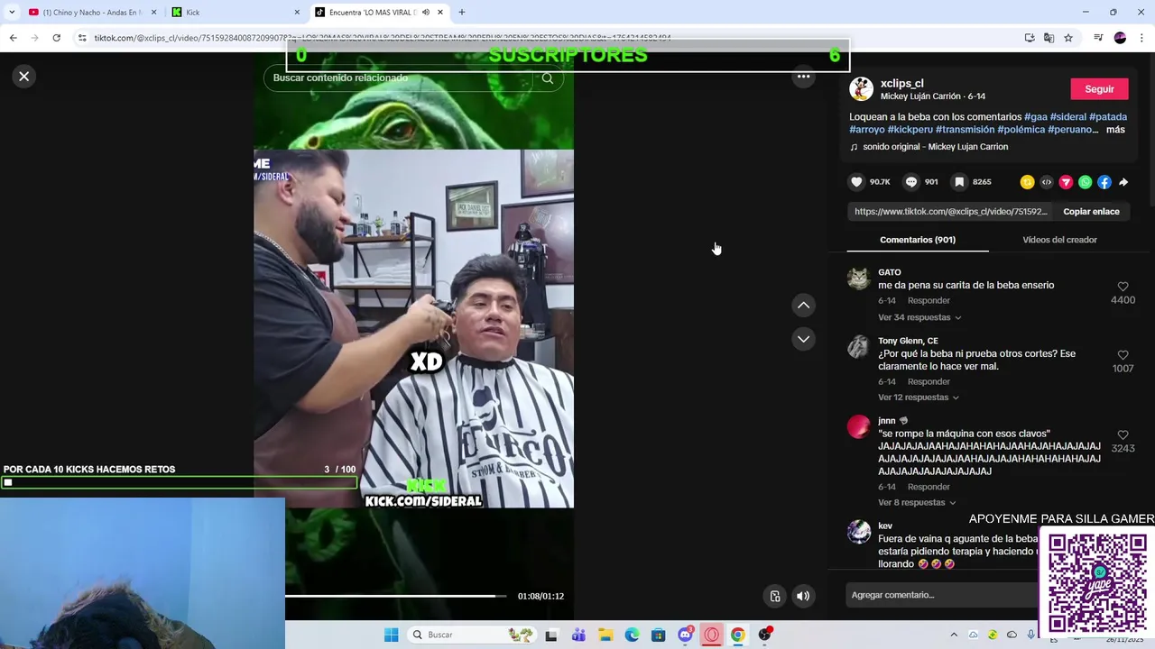Viewport: 1155px width, 649px height.
Task: Open Microsoft Edge from taskbar
Action: coord(632,635)
